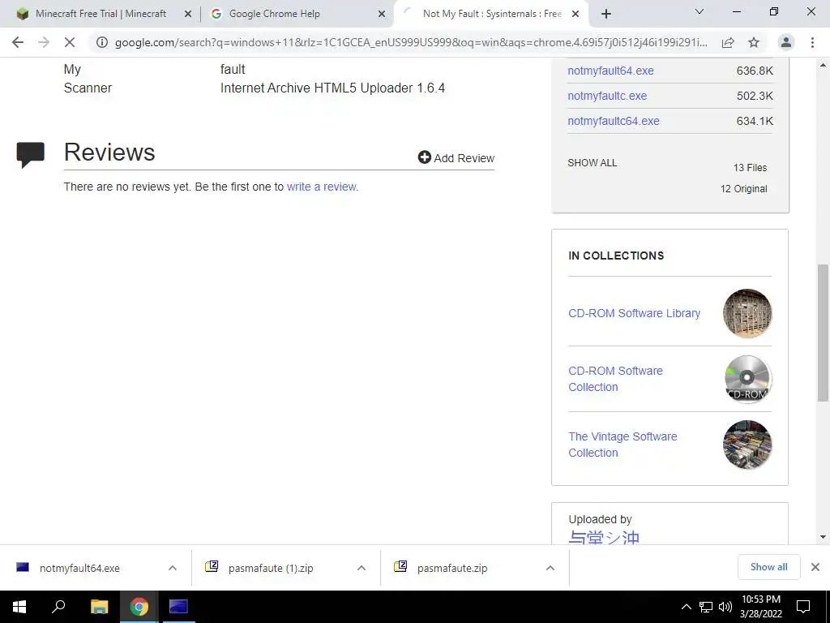Go forward using the browser forward arrow
The height and width of the screenshot is (623, 830).
coord(44,42)
